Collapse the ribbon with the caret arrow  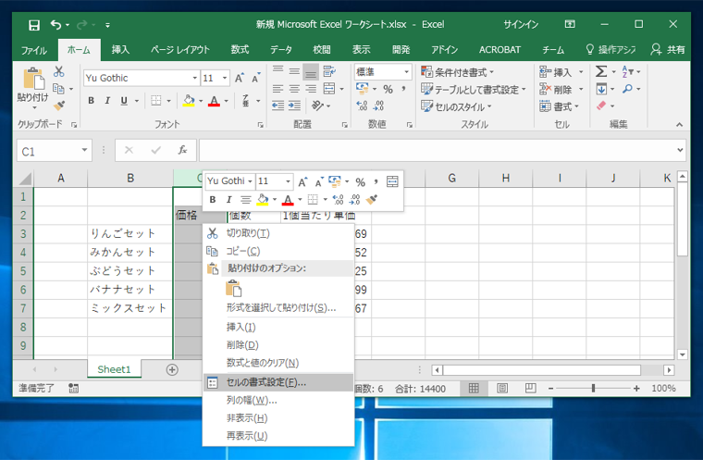pyautogui.click(x=679, y=125)
